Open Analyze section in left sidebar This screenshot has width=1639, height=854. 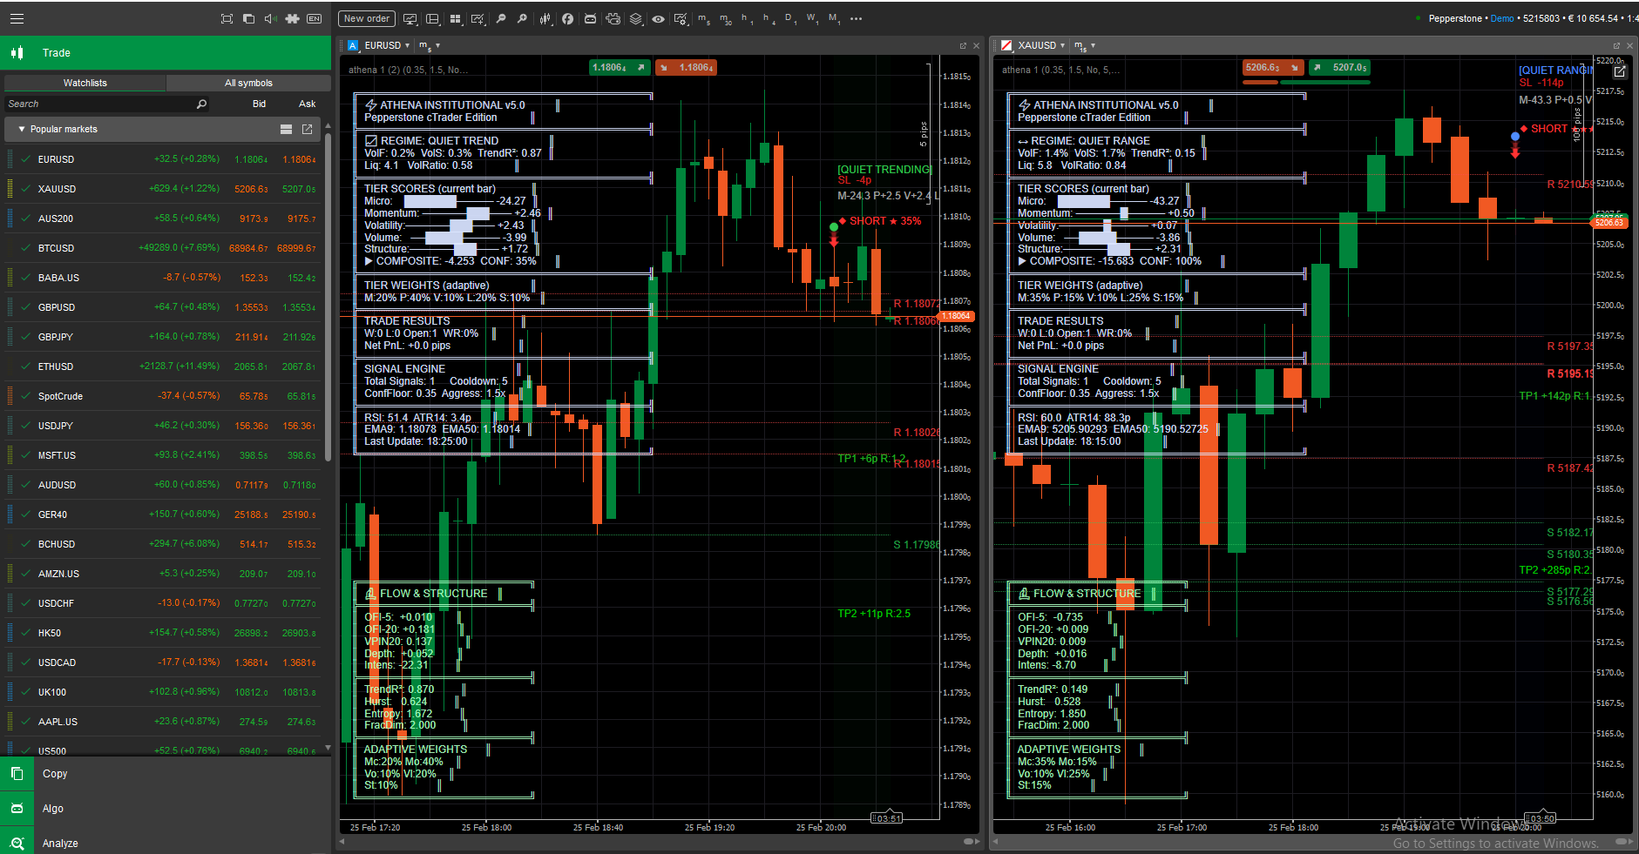point(60,843)
